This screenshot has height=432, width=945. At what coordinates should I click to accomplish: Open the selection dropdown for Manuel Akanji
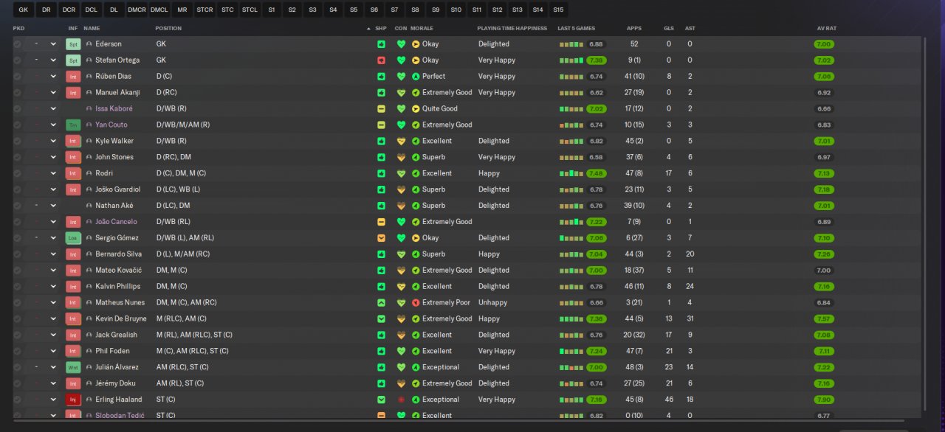click(53, 93)
